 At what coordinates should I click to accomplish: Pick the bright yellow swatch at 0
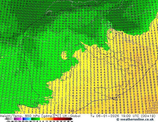pos(41,119)
